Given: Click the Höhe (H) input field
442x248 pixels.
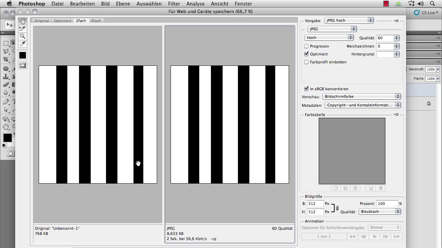Looking at the screenshot, I should [315, 212].
